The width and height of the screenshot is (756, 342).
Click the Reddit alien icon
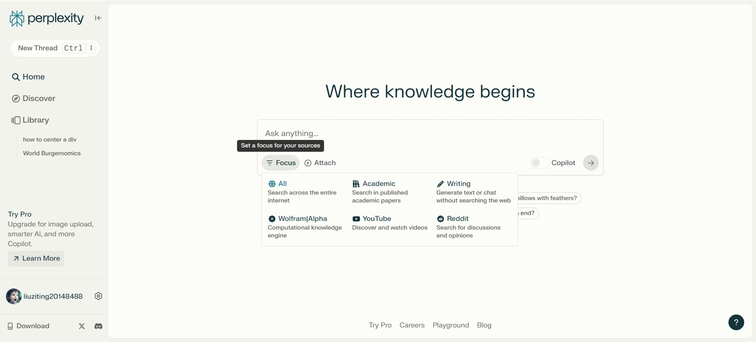tap(441, 219)
